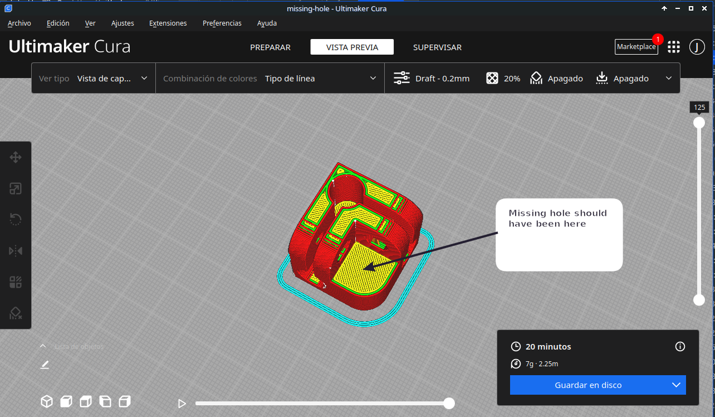Switch to right side view cube icon
The image size is (715, 417).
[125, 401]
